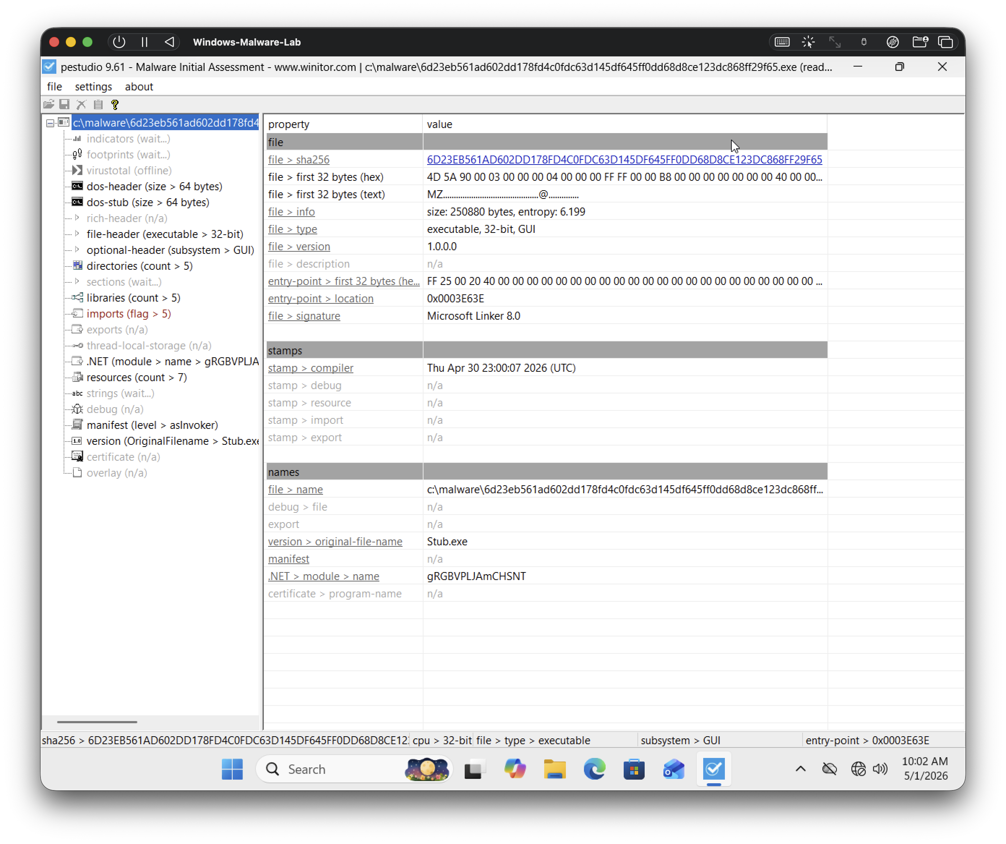Screen dimensions: 1006x844
Task: Pause the Windows-Malware-Lab virtual machine
Action: click(x=145, y=42)
